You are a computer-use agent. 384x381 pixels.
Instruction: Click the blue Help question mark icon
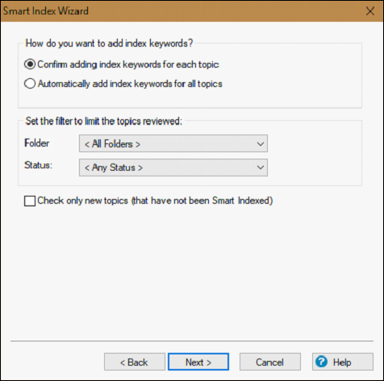point(321,362)
